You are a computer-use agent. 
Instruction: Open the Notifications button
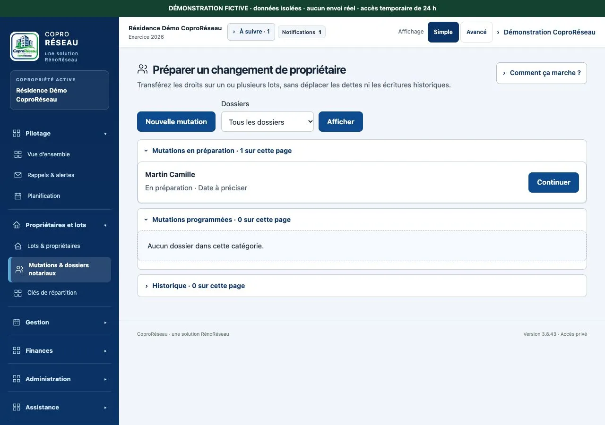click(302, 32)
